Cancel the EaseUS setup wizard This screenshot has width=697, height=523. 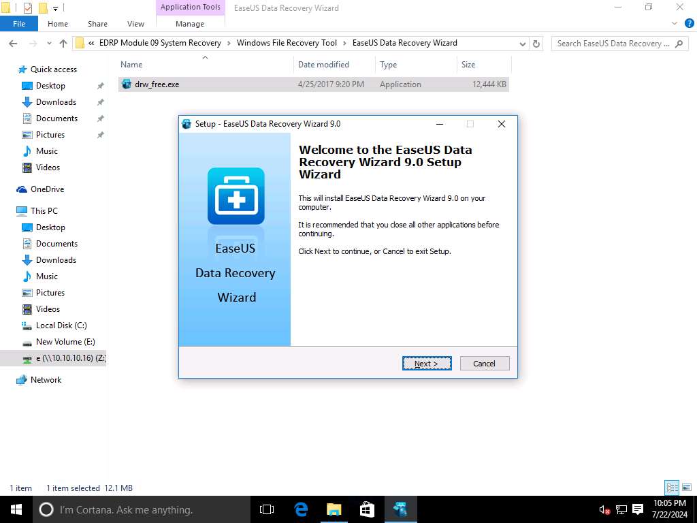[485, 364]
